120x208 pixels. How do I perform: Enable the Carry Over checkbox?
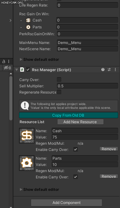coord(59,80)
